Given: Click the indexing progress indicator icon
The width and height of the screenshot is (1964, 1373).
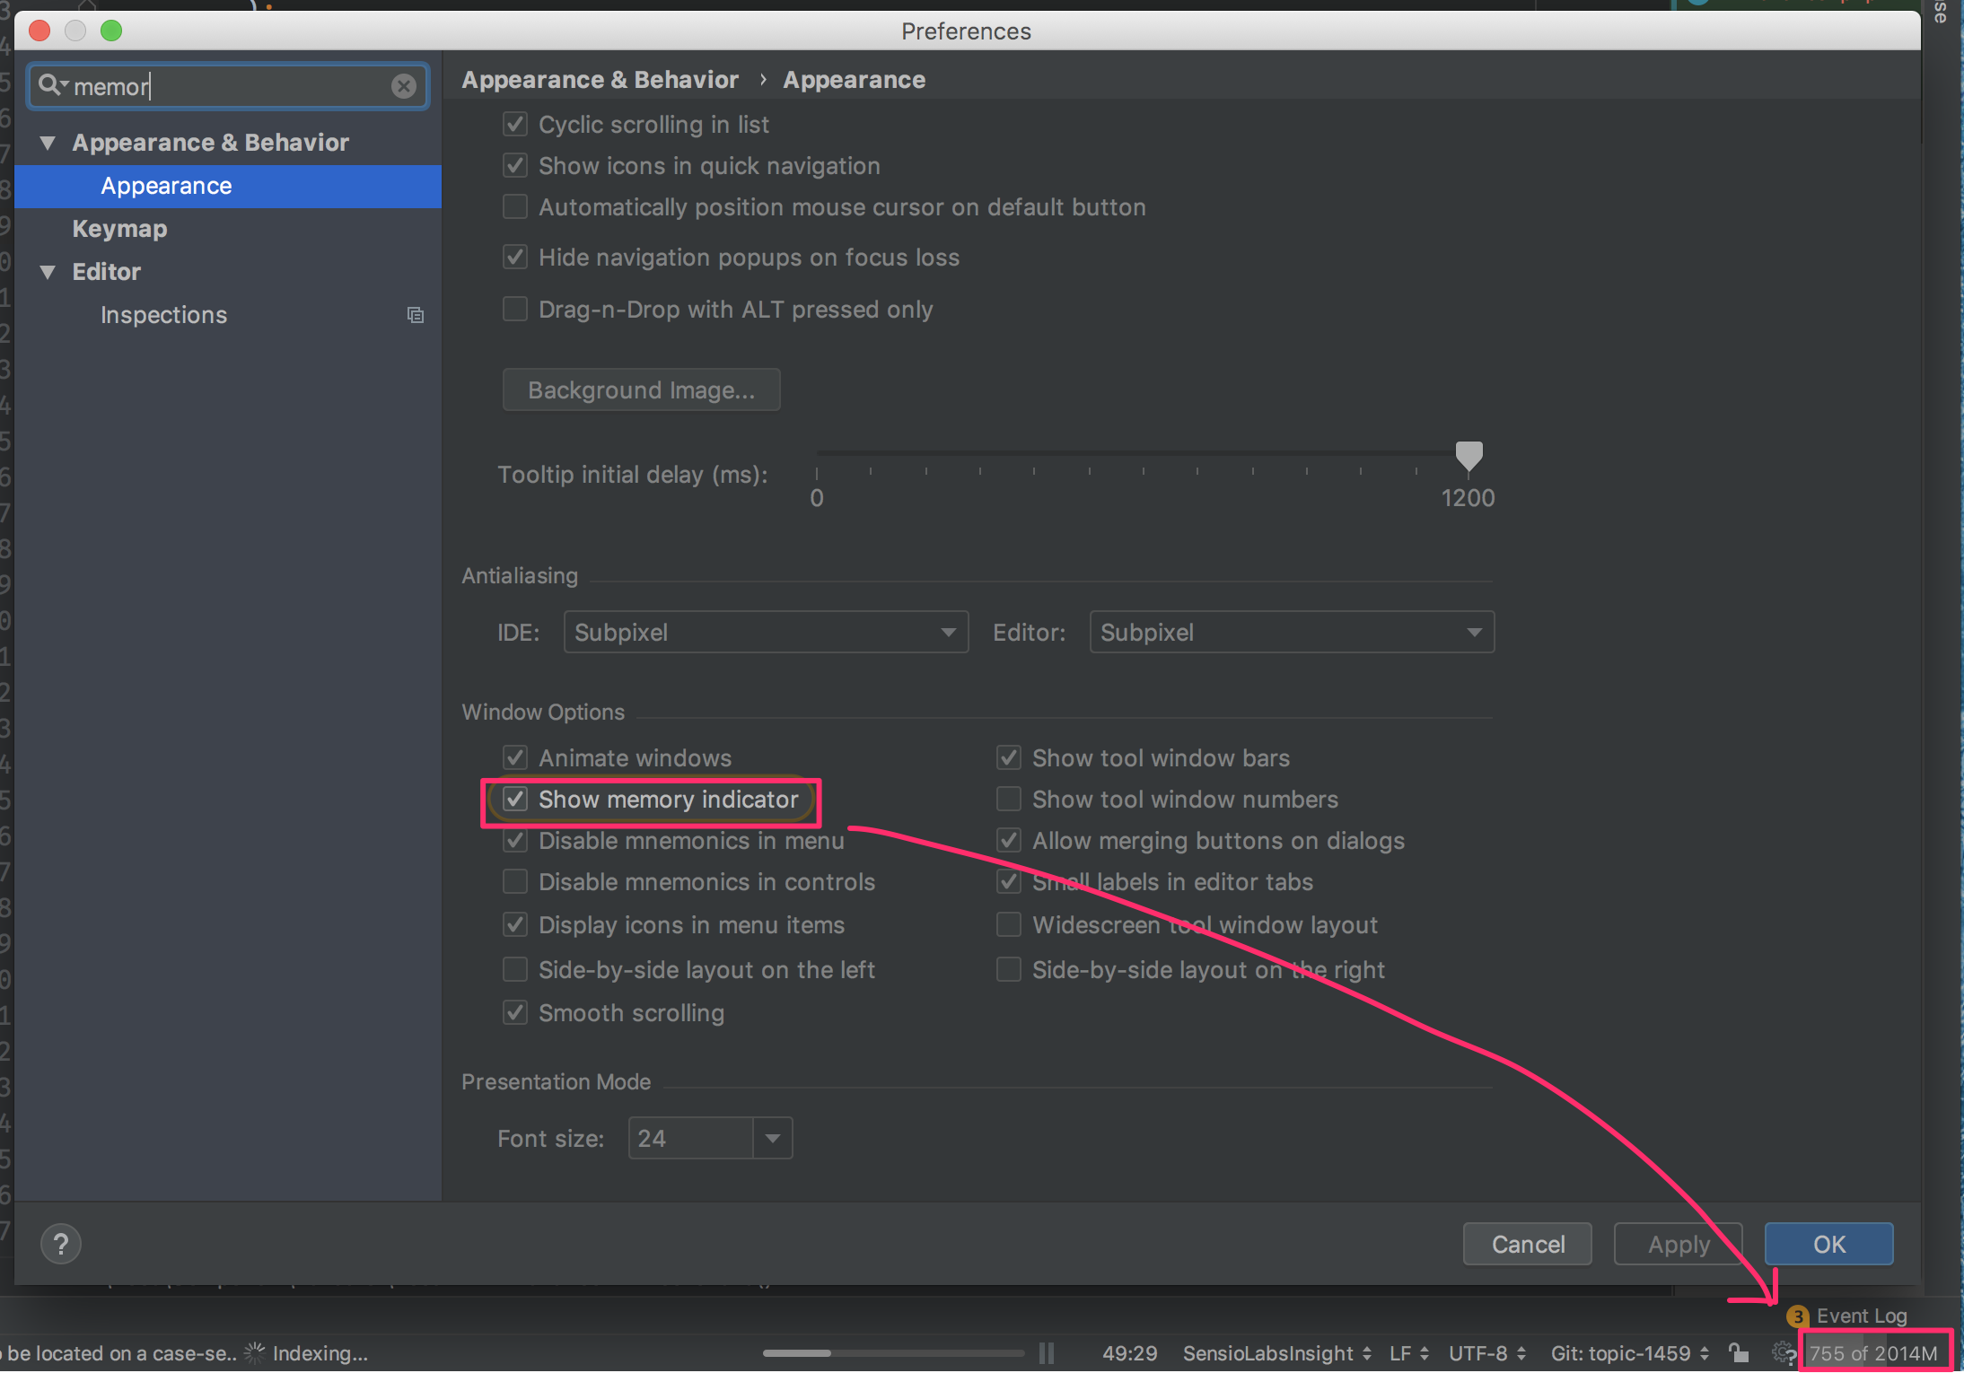Looking at the screenshot, I should 267,1351.
